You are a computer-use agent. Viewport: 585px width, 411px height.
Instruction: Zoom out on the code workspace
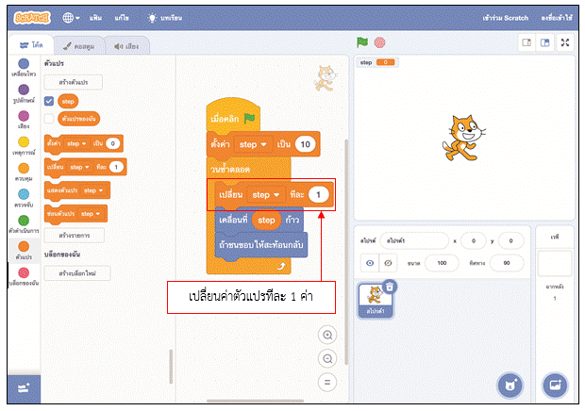(x=328, y=358)
